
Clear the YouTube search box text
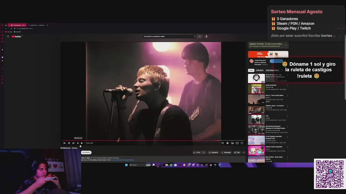(x=195, y=36)
